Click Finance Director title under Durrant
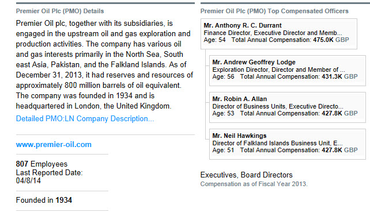 [273, 33]
